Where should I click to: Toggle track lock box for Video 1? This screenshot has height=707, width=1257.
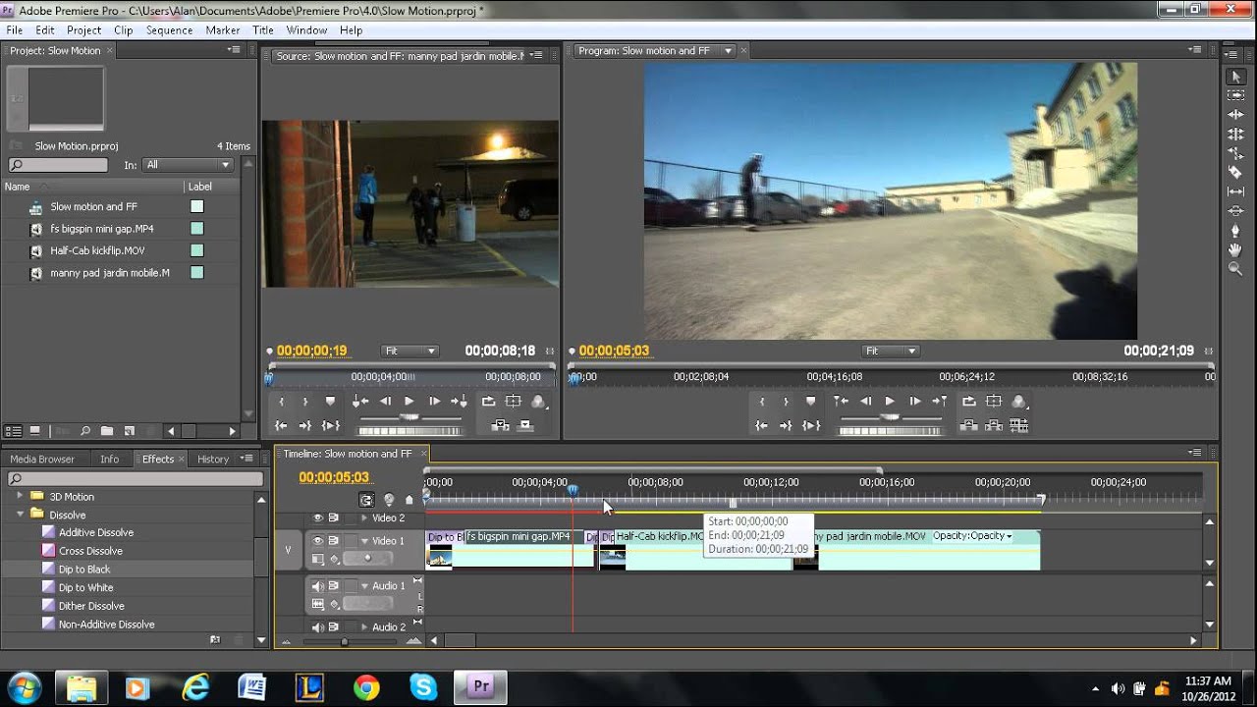pos(349,540)
